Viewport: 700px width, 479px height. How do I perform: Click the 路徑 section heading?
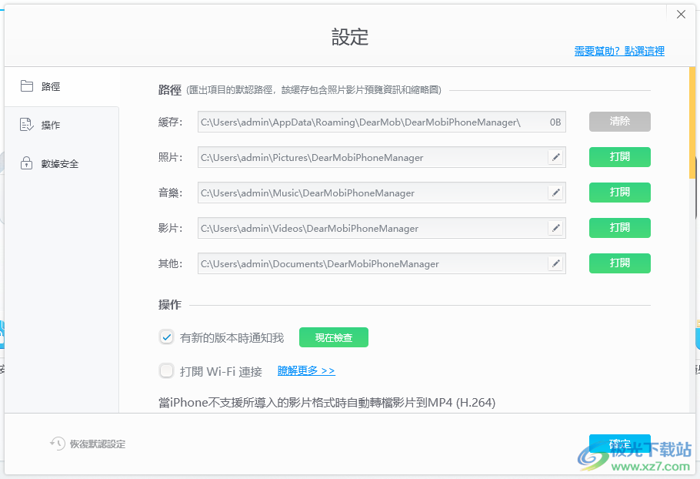(170, 90)
